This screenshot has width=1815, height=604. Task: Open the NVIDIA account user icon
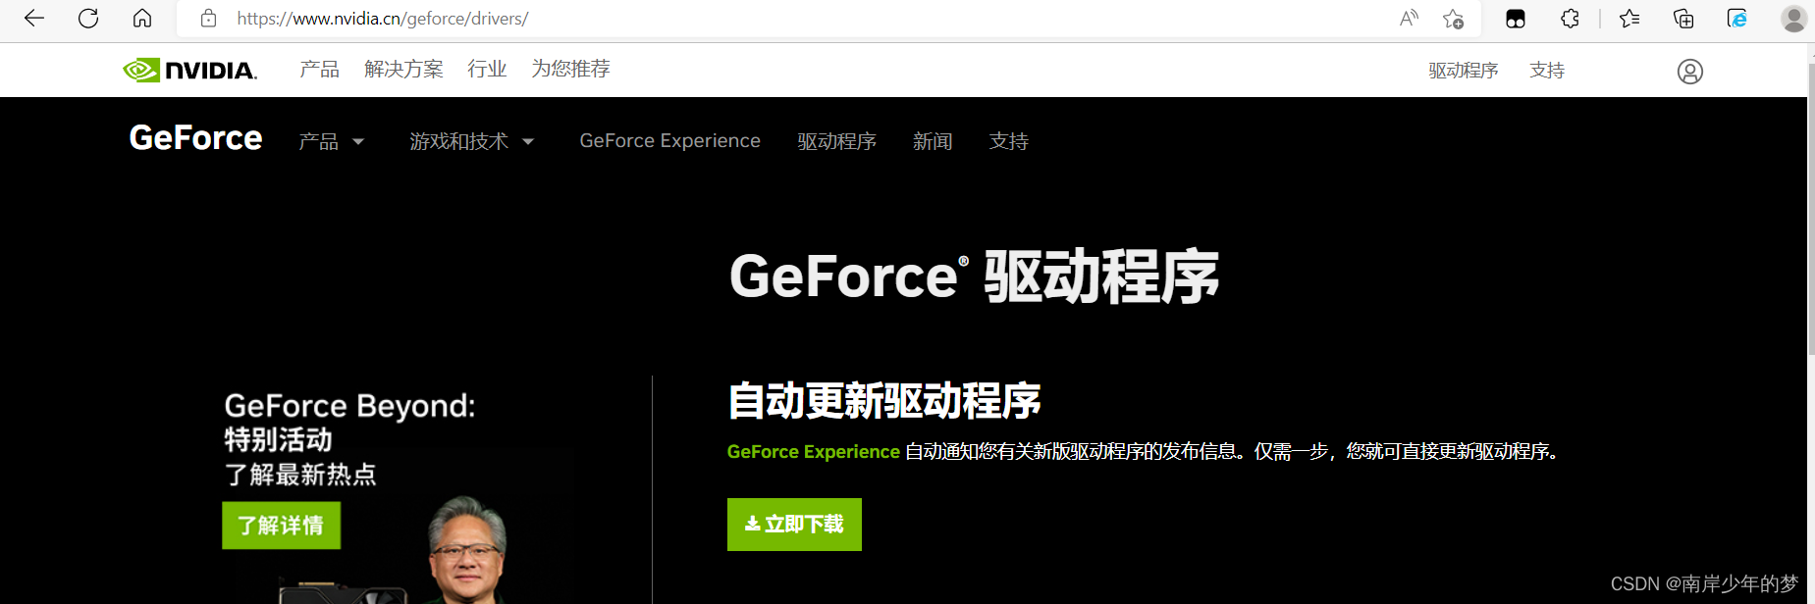pyautogui.click(x=1689, y=72)
